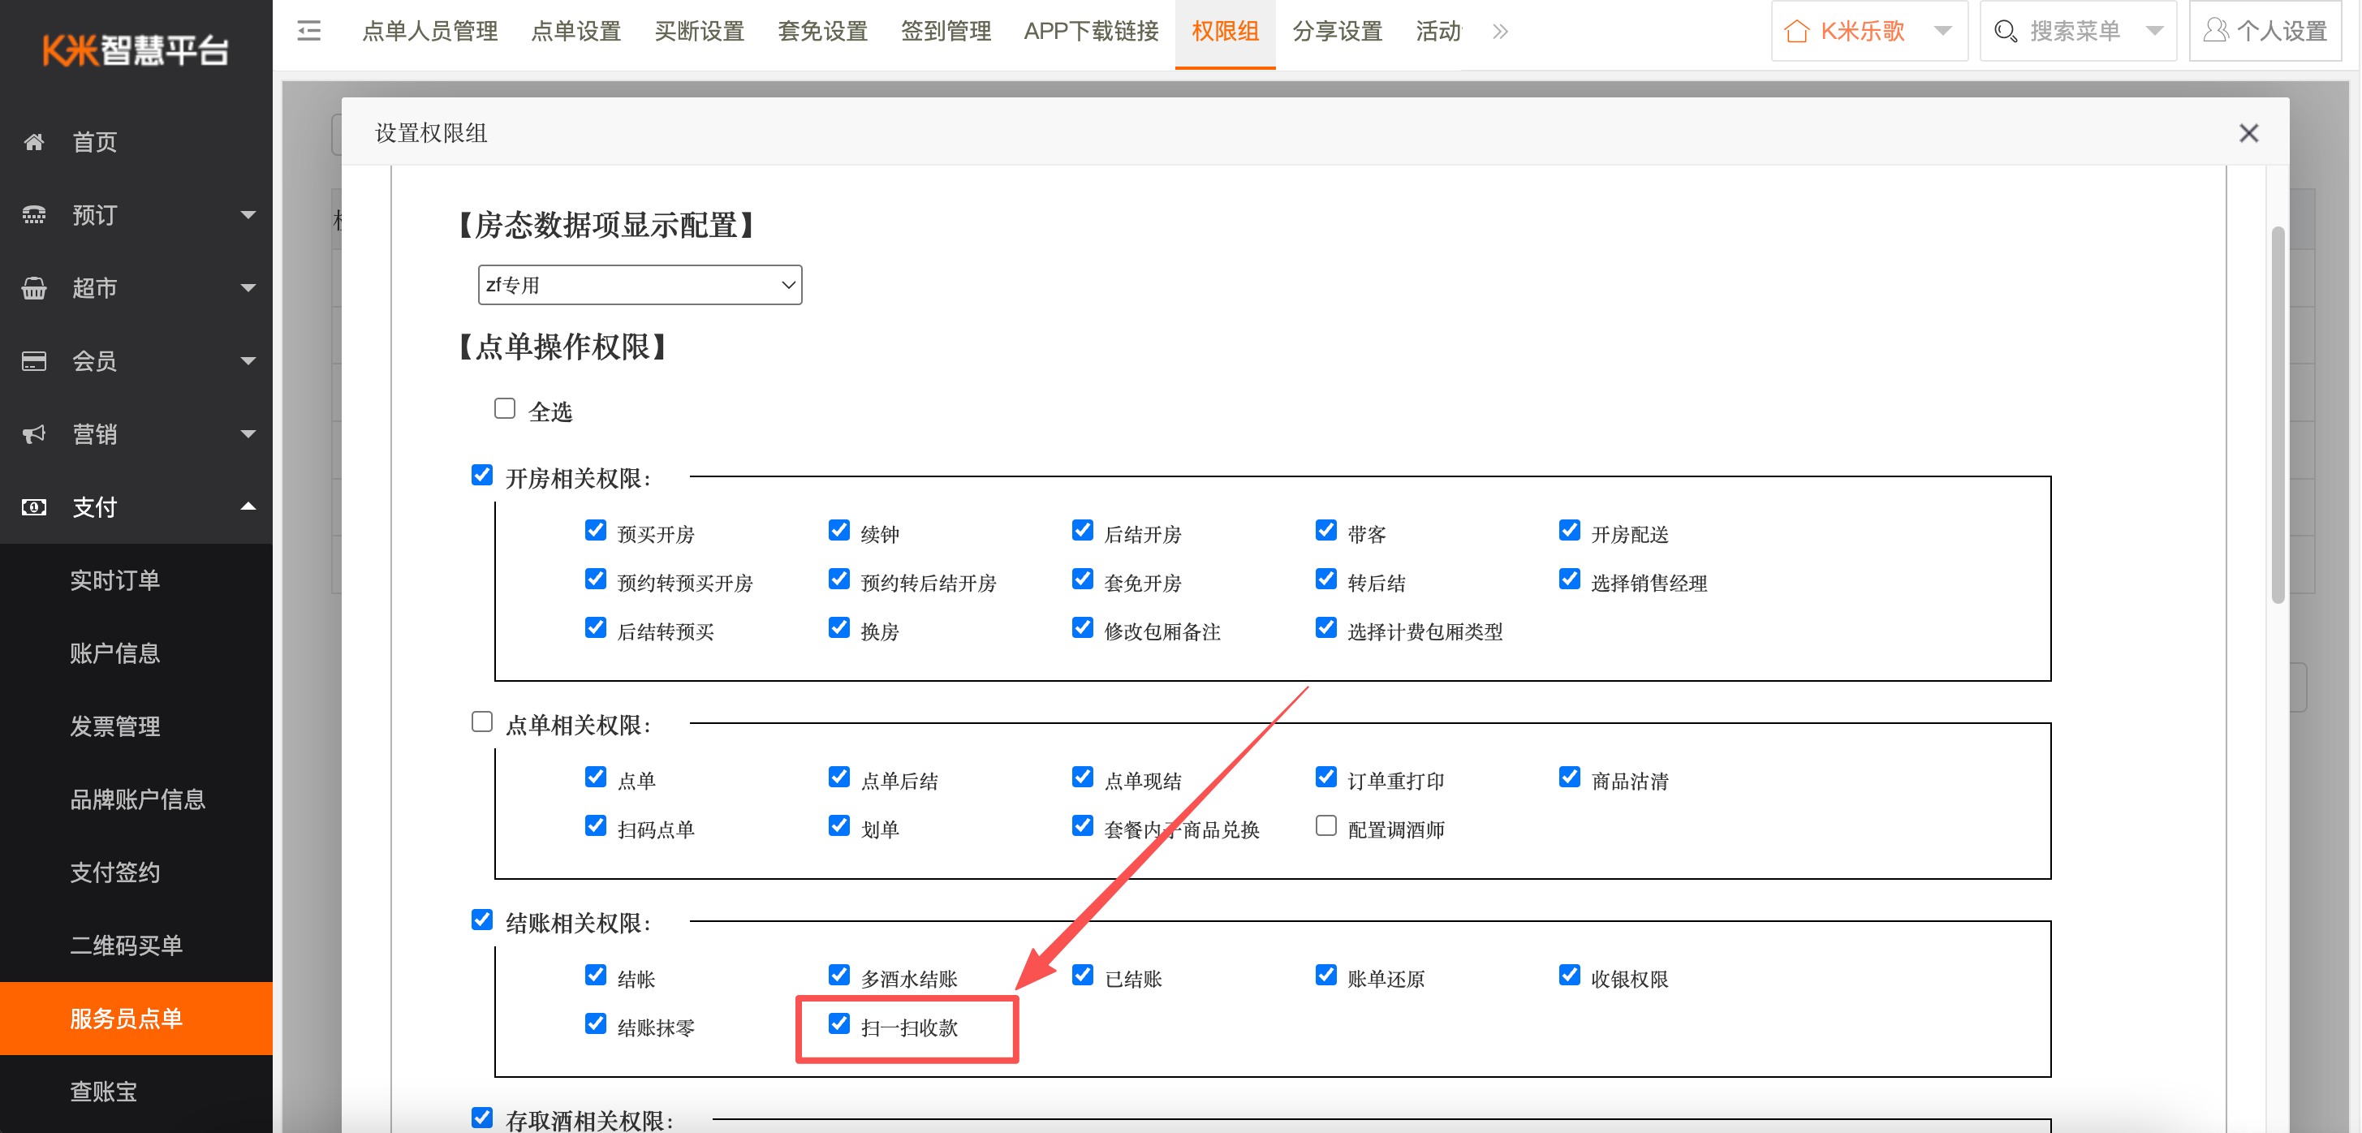Collapse the 支付 sidebar menu
The height and width of the screenshot is (1133, 2362).
[248, 506]
